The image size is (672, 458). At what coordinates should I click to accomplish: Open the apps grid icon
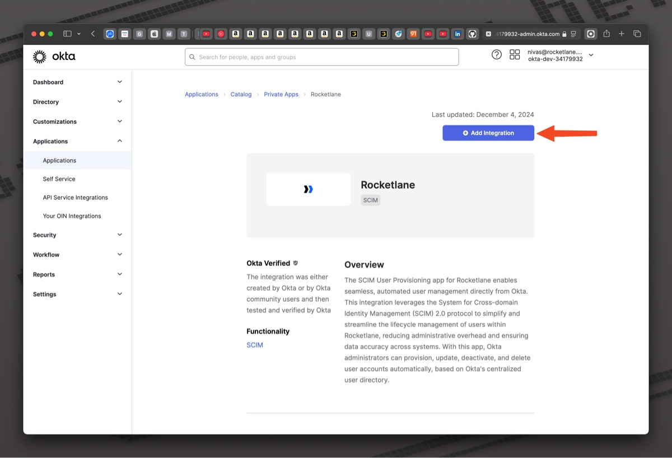515,55
